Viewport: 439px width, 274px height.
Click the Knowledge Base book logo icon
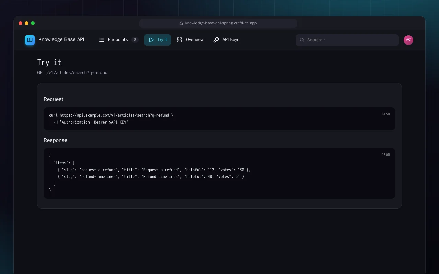30,40
